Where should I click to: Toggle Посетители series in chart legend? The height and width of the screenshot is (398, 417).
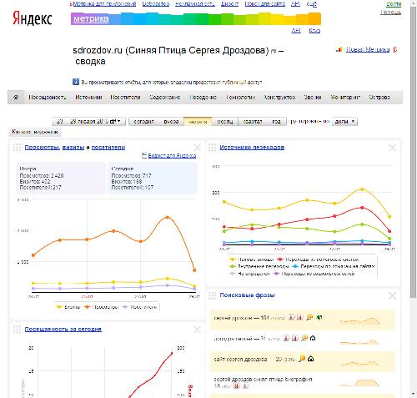click(x=139, y=307)
